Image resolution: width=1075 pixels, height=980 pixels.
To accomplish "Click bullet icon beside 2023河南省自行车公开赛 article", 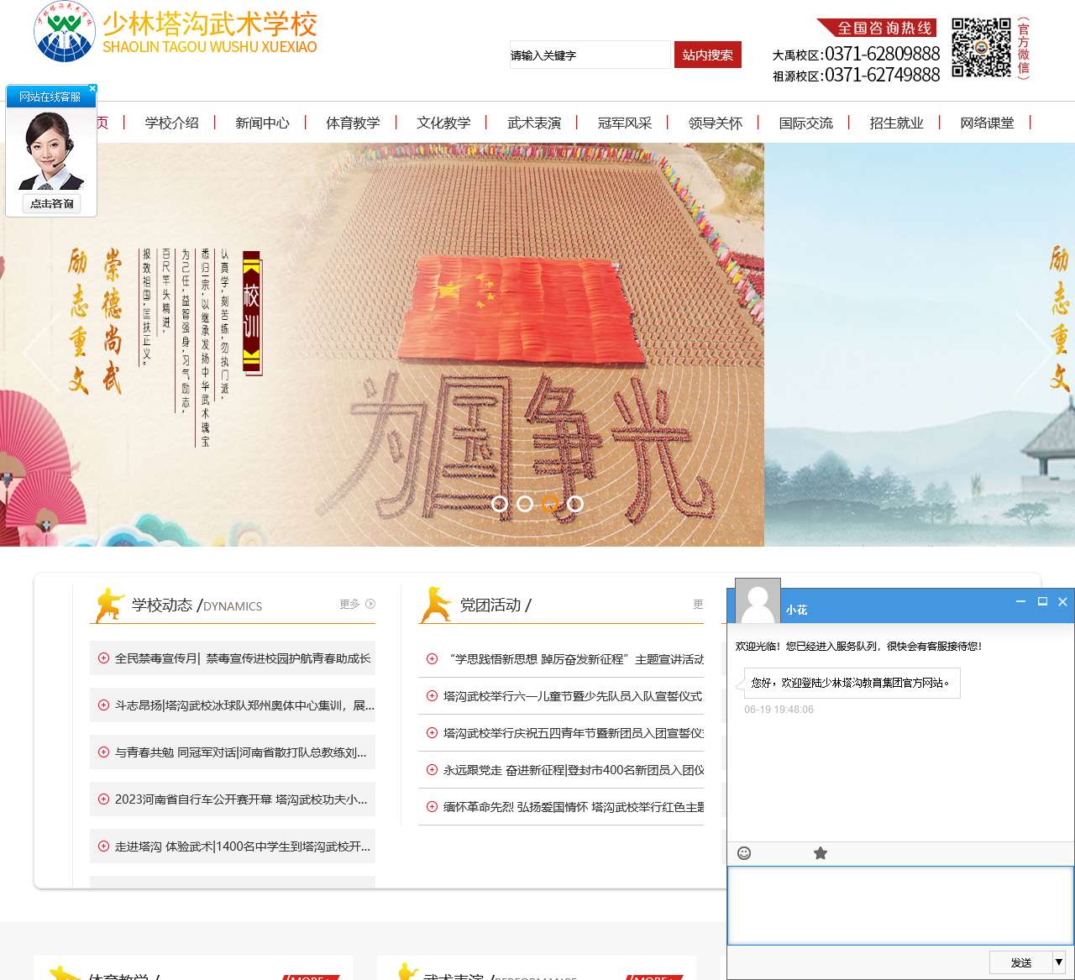I will coord(103,799).
